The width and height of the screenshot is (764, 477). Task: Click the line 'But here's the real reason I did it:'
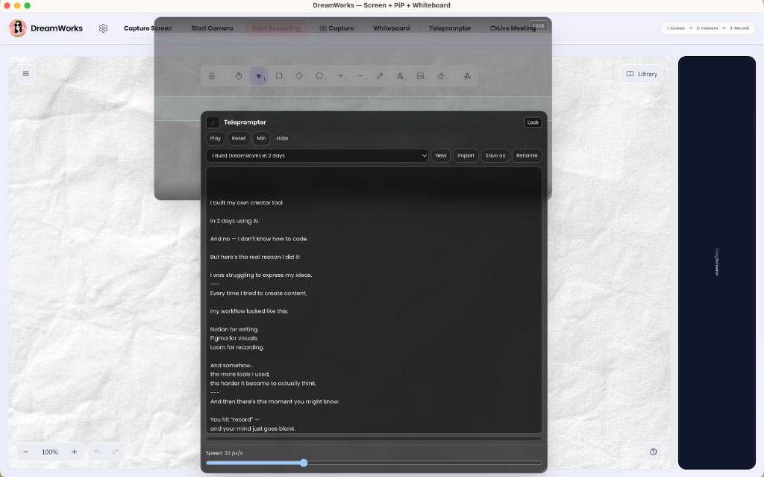[255, 257]
